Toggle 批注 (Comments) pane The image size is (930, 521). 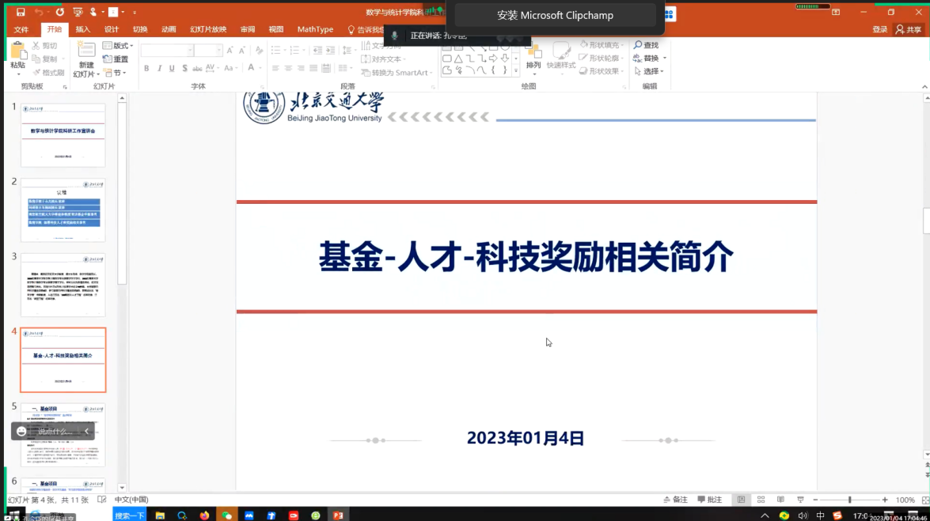pyautogui.click(x=710, y=499)
